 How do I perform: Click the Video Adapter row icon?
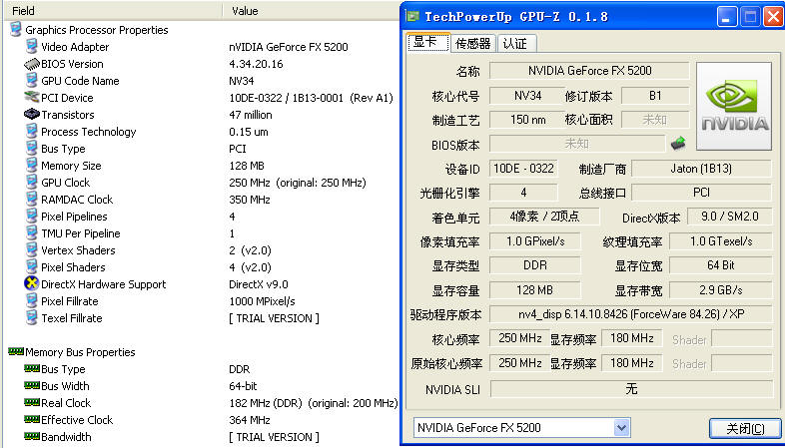(32, 47)
